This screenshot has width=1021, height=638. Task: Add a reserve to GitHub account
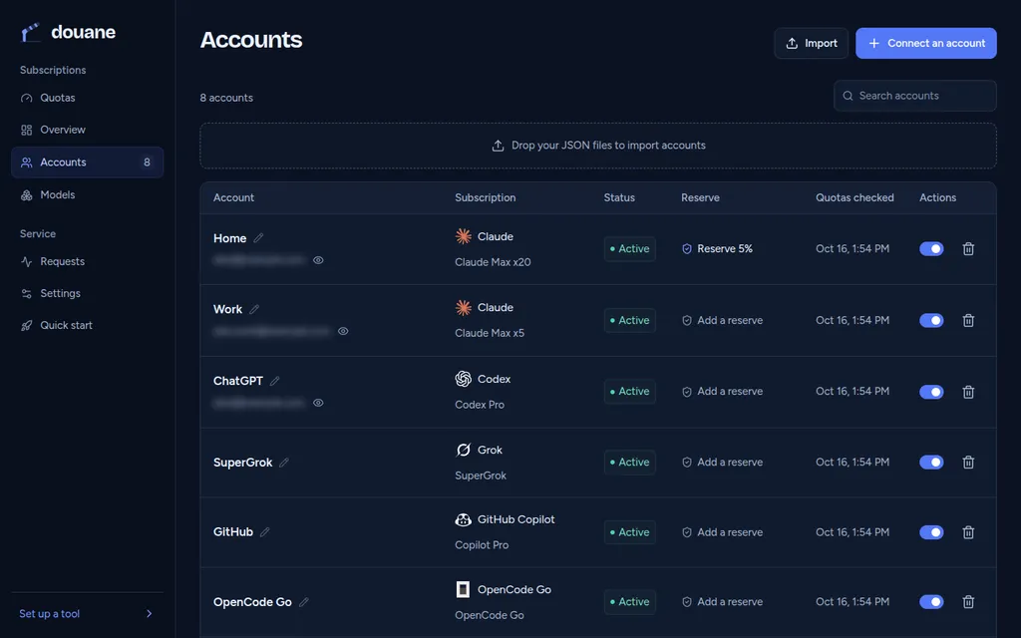722,532
